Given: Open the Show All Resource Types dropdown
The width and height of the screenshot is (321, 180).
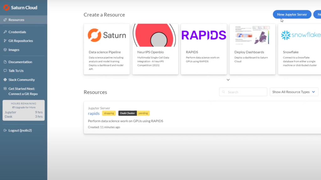Looking at the screenshot, I should click(x=294, y=92).
